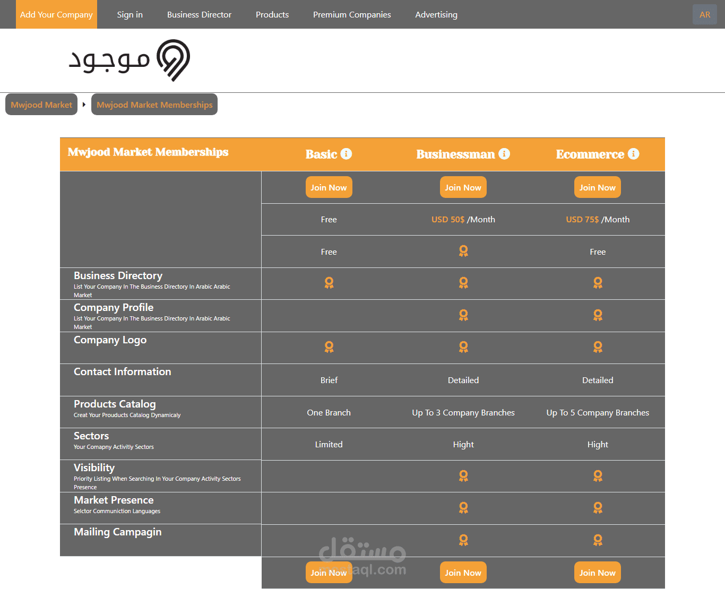Select the Basic plan heading

coord(321,154)
